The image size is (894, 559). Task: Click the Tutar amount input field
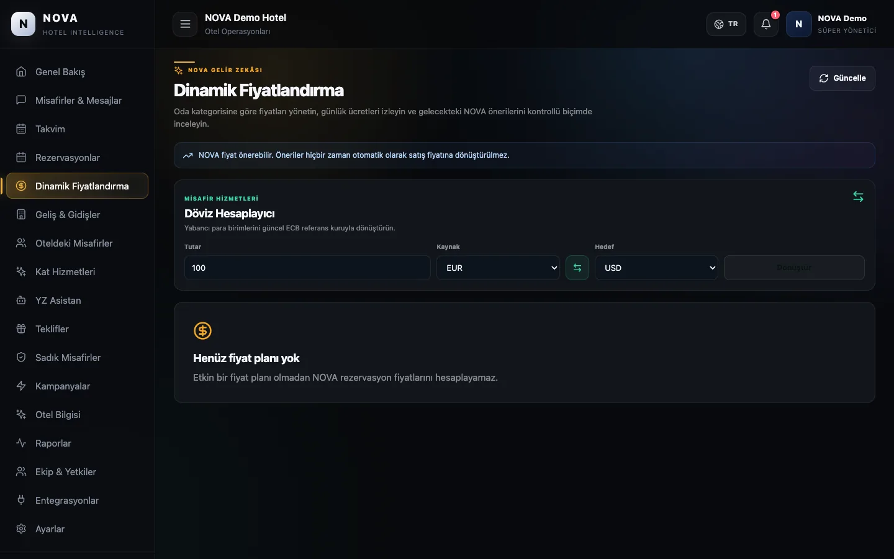(x=307, y=268)
